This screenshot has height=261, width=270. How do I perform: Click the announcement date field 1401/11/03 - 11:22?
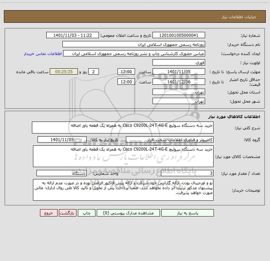(x=73, y=35)
